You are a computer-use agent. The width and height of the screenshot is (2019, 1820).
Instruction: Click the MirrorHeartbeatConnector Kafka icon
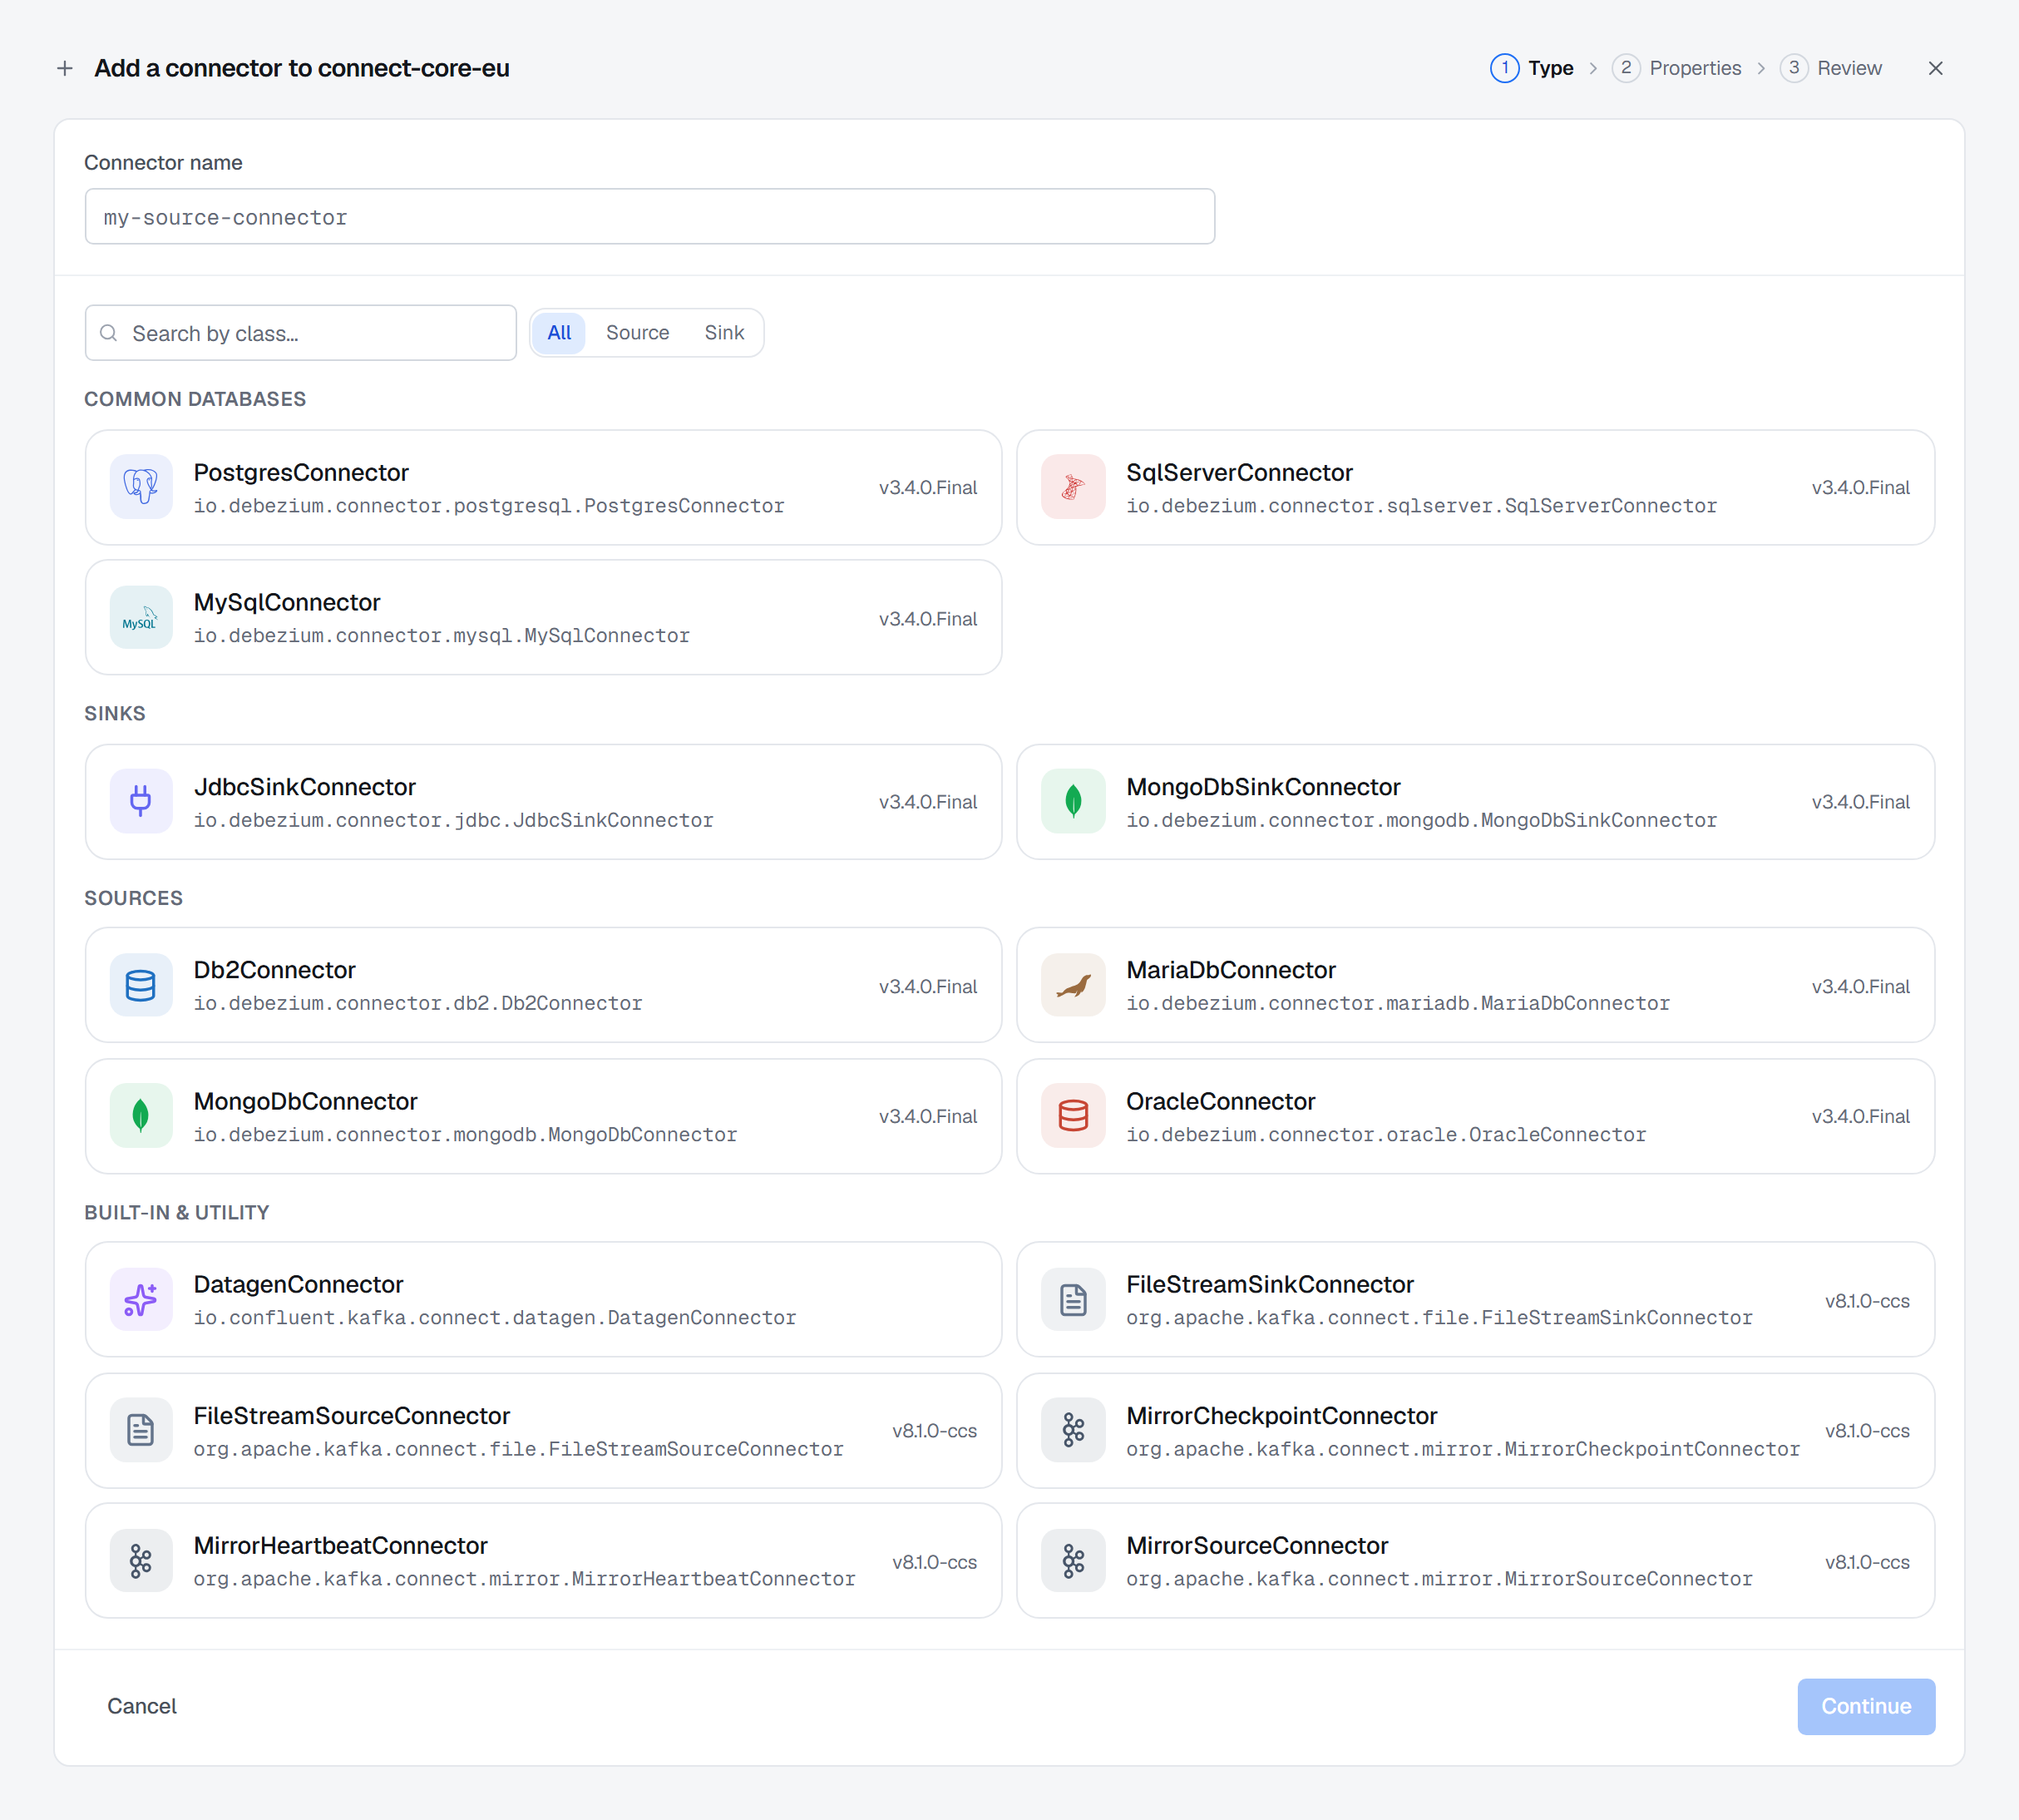tap(141, 1561)
